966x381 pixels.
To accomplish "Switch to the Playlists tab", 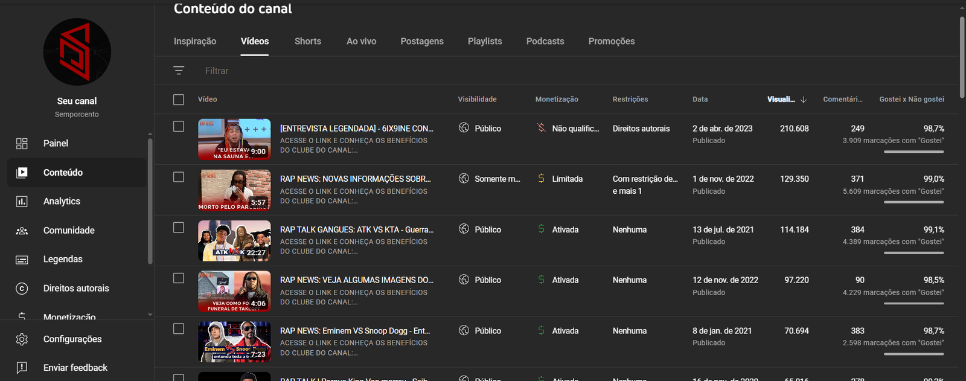I will tap(484, 41).
